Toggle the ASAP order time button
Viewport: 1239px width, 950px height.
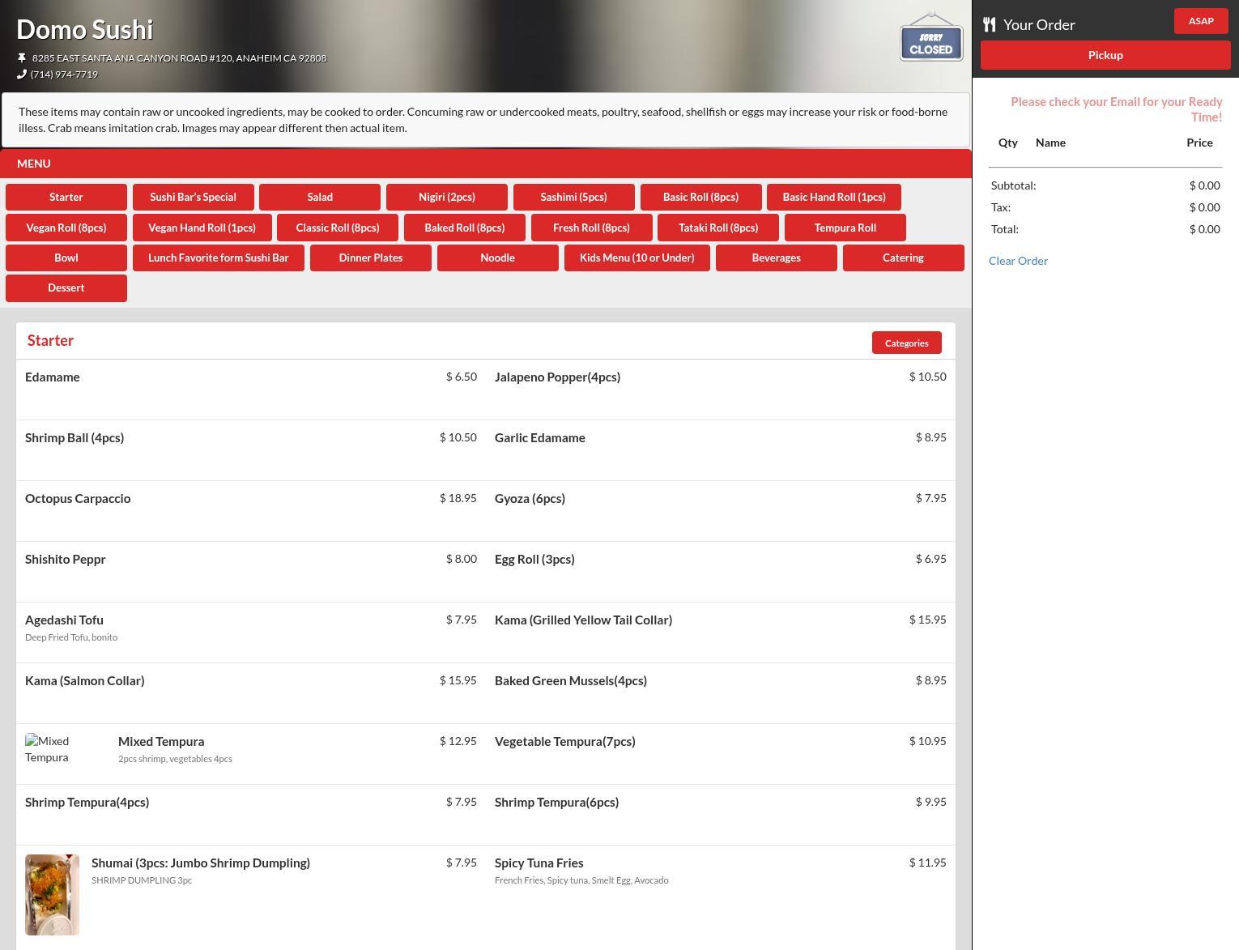click(1200, 21)
